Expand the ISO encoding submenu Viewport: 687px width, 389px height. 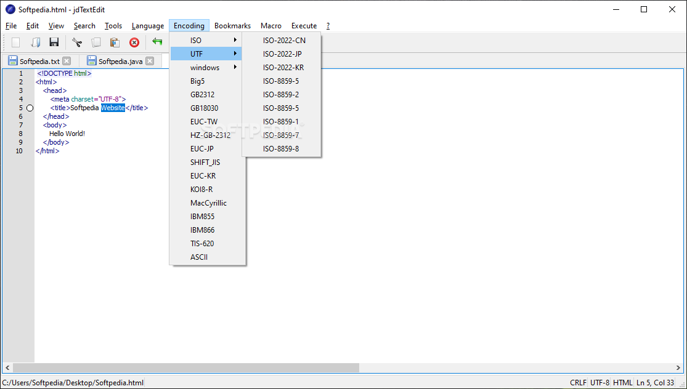pos(206,40)
